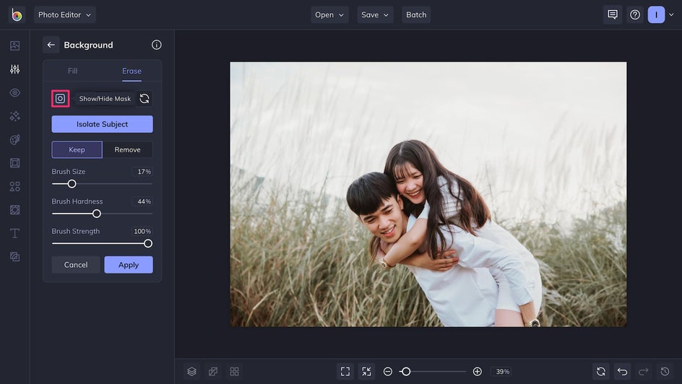This screenshot has width=682, height=384.
Task: Open the Layers icon at bottom-left
Action: (191, 371)
